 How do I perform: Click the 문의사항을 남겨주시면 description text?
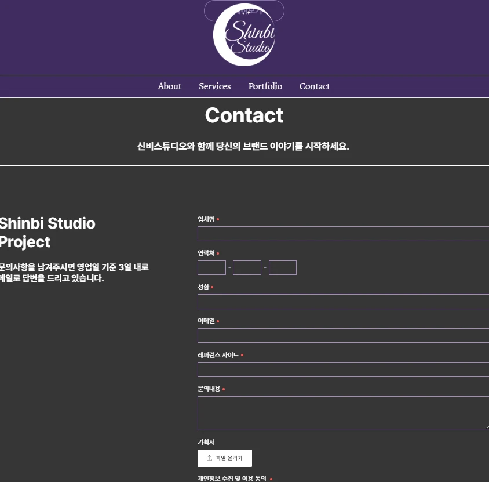coord(74,273)
